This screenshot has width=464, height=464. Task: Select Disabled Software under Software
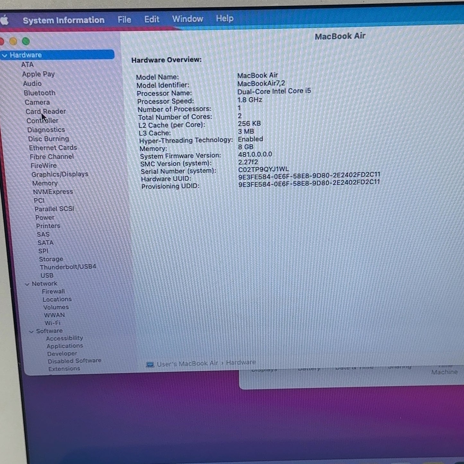74,361
